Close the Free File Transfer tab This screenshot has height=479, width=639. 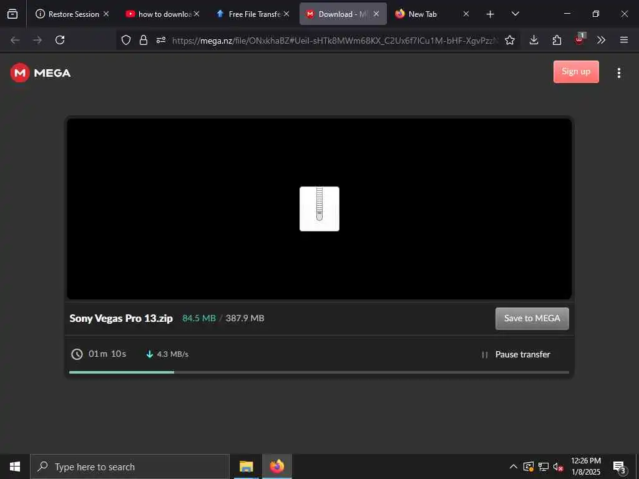coord(286,14)
